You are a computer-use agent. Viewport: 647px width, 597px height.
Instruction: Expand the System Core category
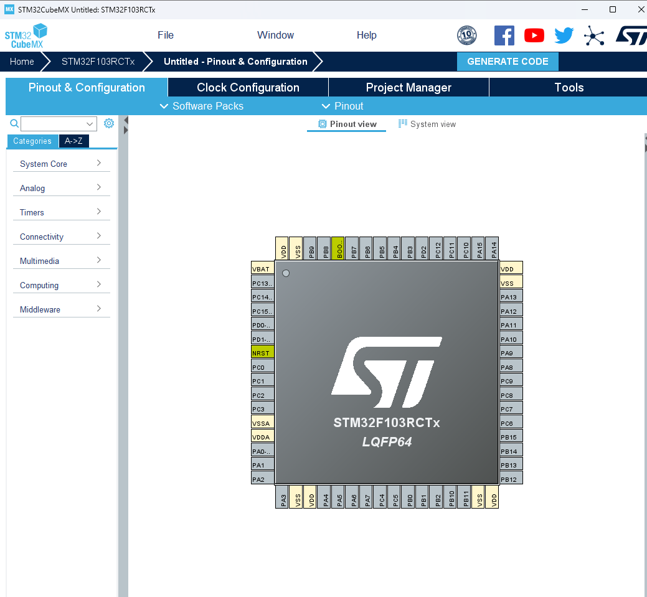[x=61, y=164]
